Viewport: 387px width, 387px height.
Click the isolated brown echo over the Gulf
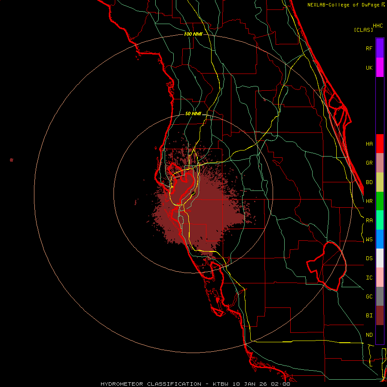point(11,160)
